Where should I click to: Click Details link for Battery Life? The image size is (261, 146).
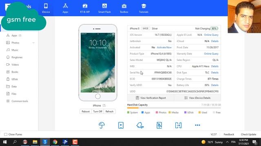[215, 85]
